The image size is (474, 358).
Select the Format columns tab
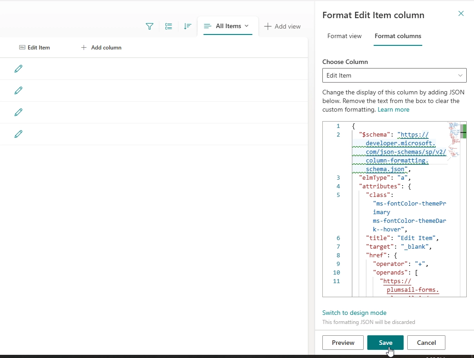(398, 36)
